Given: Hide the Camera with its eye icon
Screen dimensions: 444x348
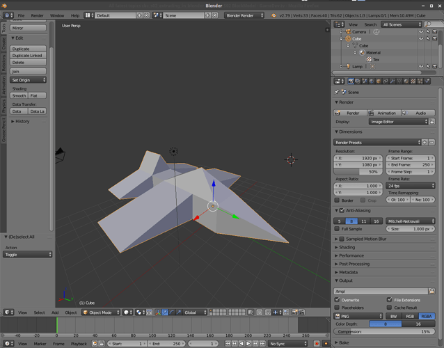Looking at the screenshot, I should pos(421,32).
